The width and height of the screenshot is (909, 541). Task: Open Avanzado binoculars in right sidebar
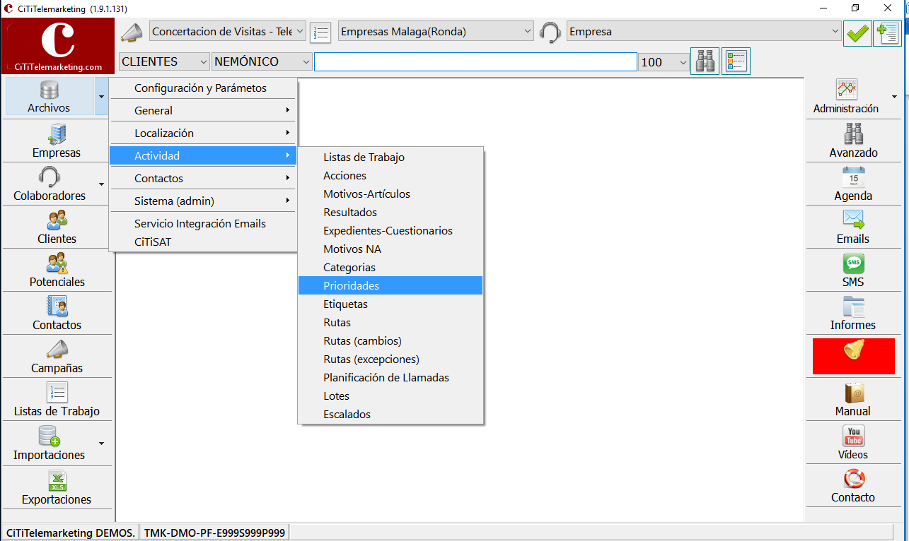[x=853, y=141]
